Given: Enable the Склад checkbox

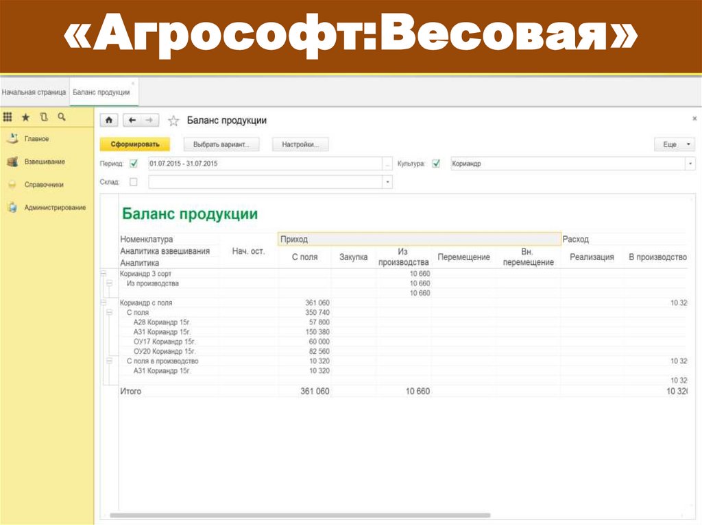Looking at the screenshot, I should click(134, 182).
